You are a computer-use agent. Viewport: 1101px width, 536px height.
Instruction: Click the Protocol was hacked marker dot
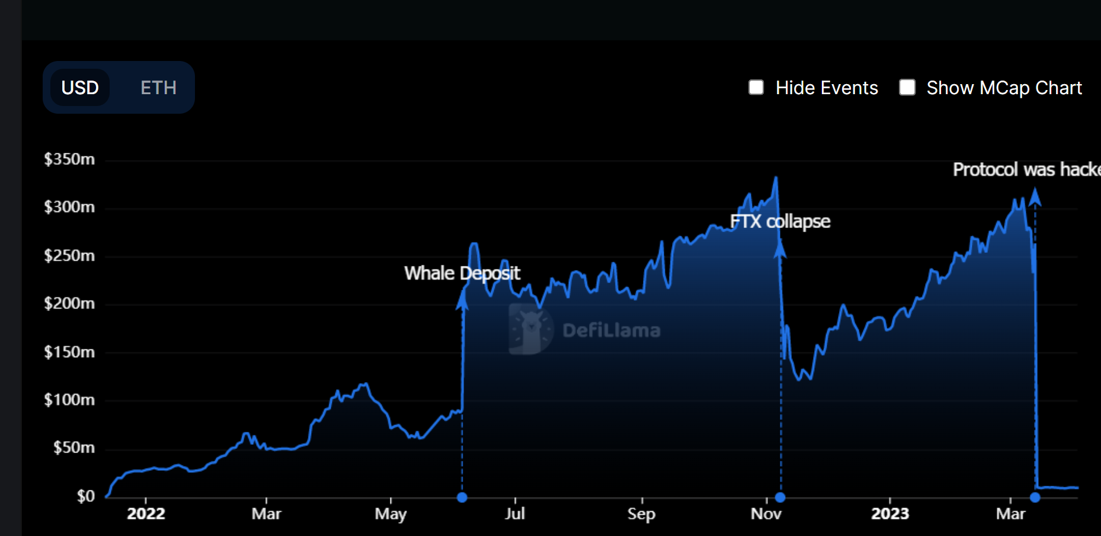pyautogui.click(x=1035, y=498)
